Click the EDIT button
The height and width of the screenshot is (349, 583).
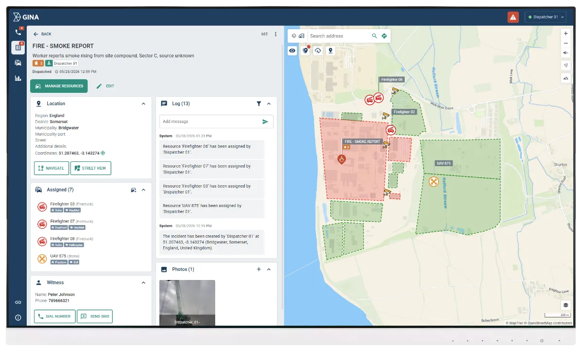click(x=105, y=86)
